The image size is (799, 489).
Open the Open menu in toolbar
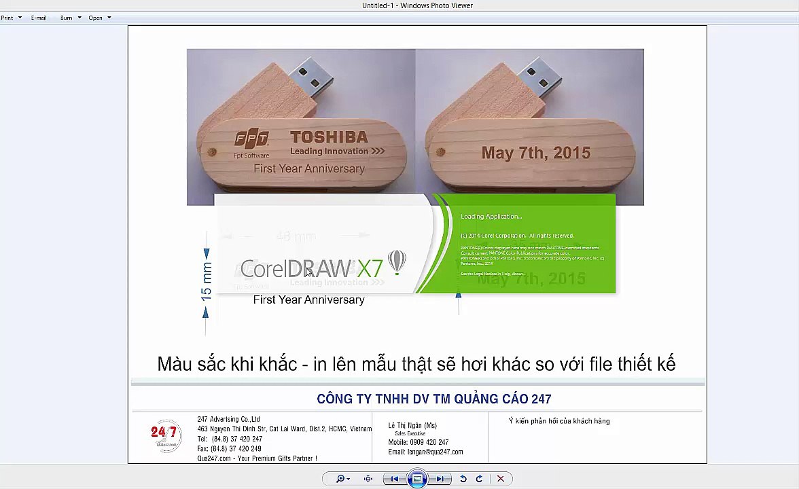[99, 18]
